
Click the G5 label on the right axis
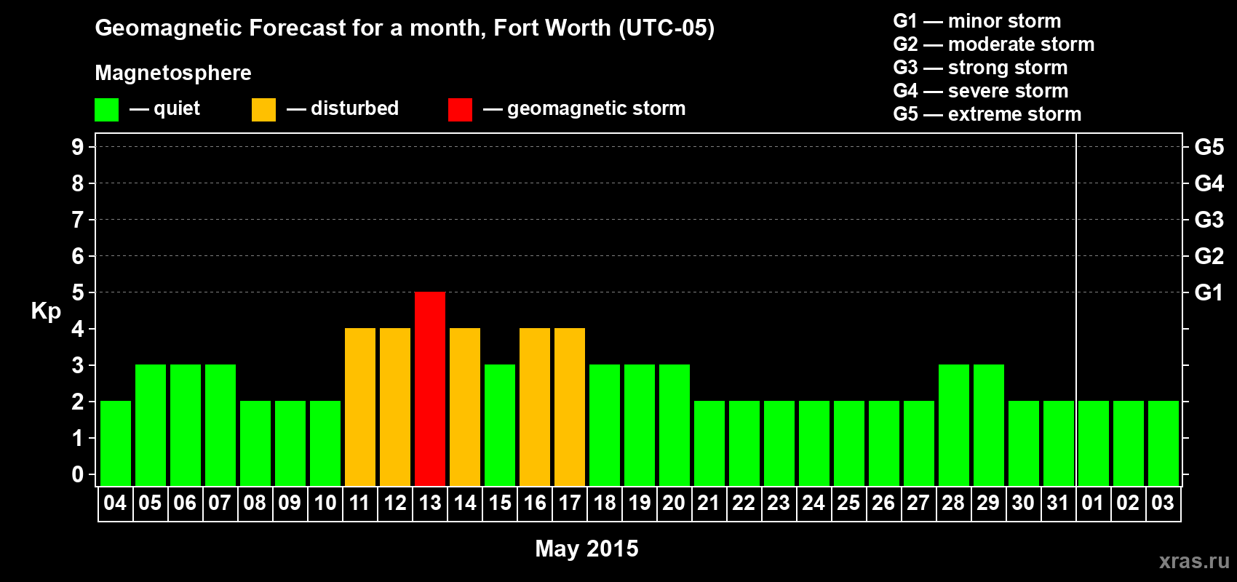tap(1209, 147)
